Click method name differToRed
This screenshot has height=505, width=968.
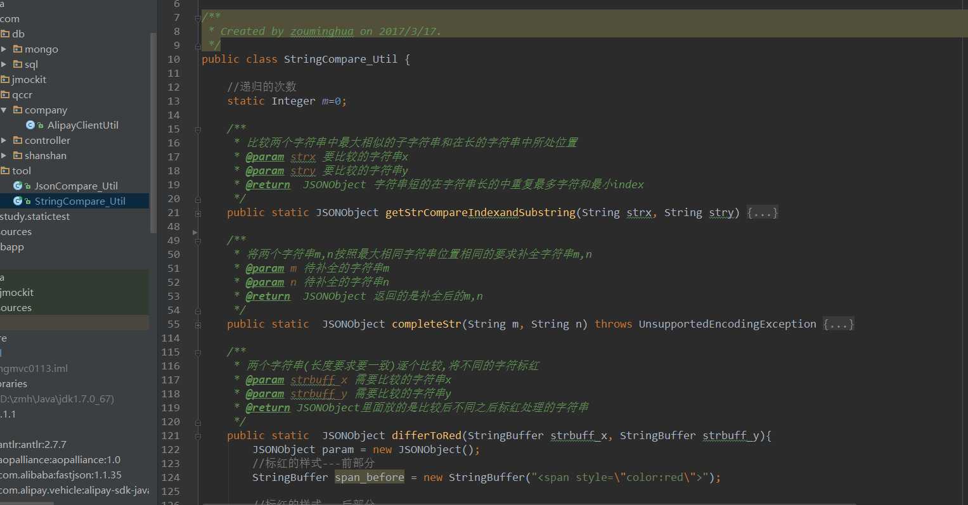coord(427,435)
